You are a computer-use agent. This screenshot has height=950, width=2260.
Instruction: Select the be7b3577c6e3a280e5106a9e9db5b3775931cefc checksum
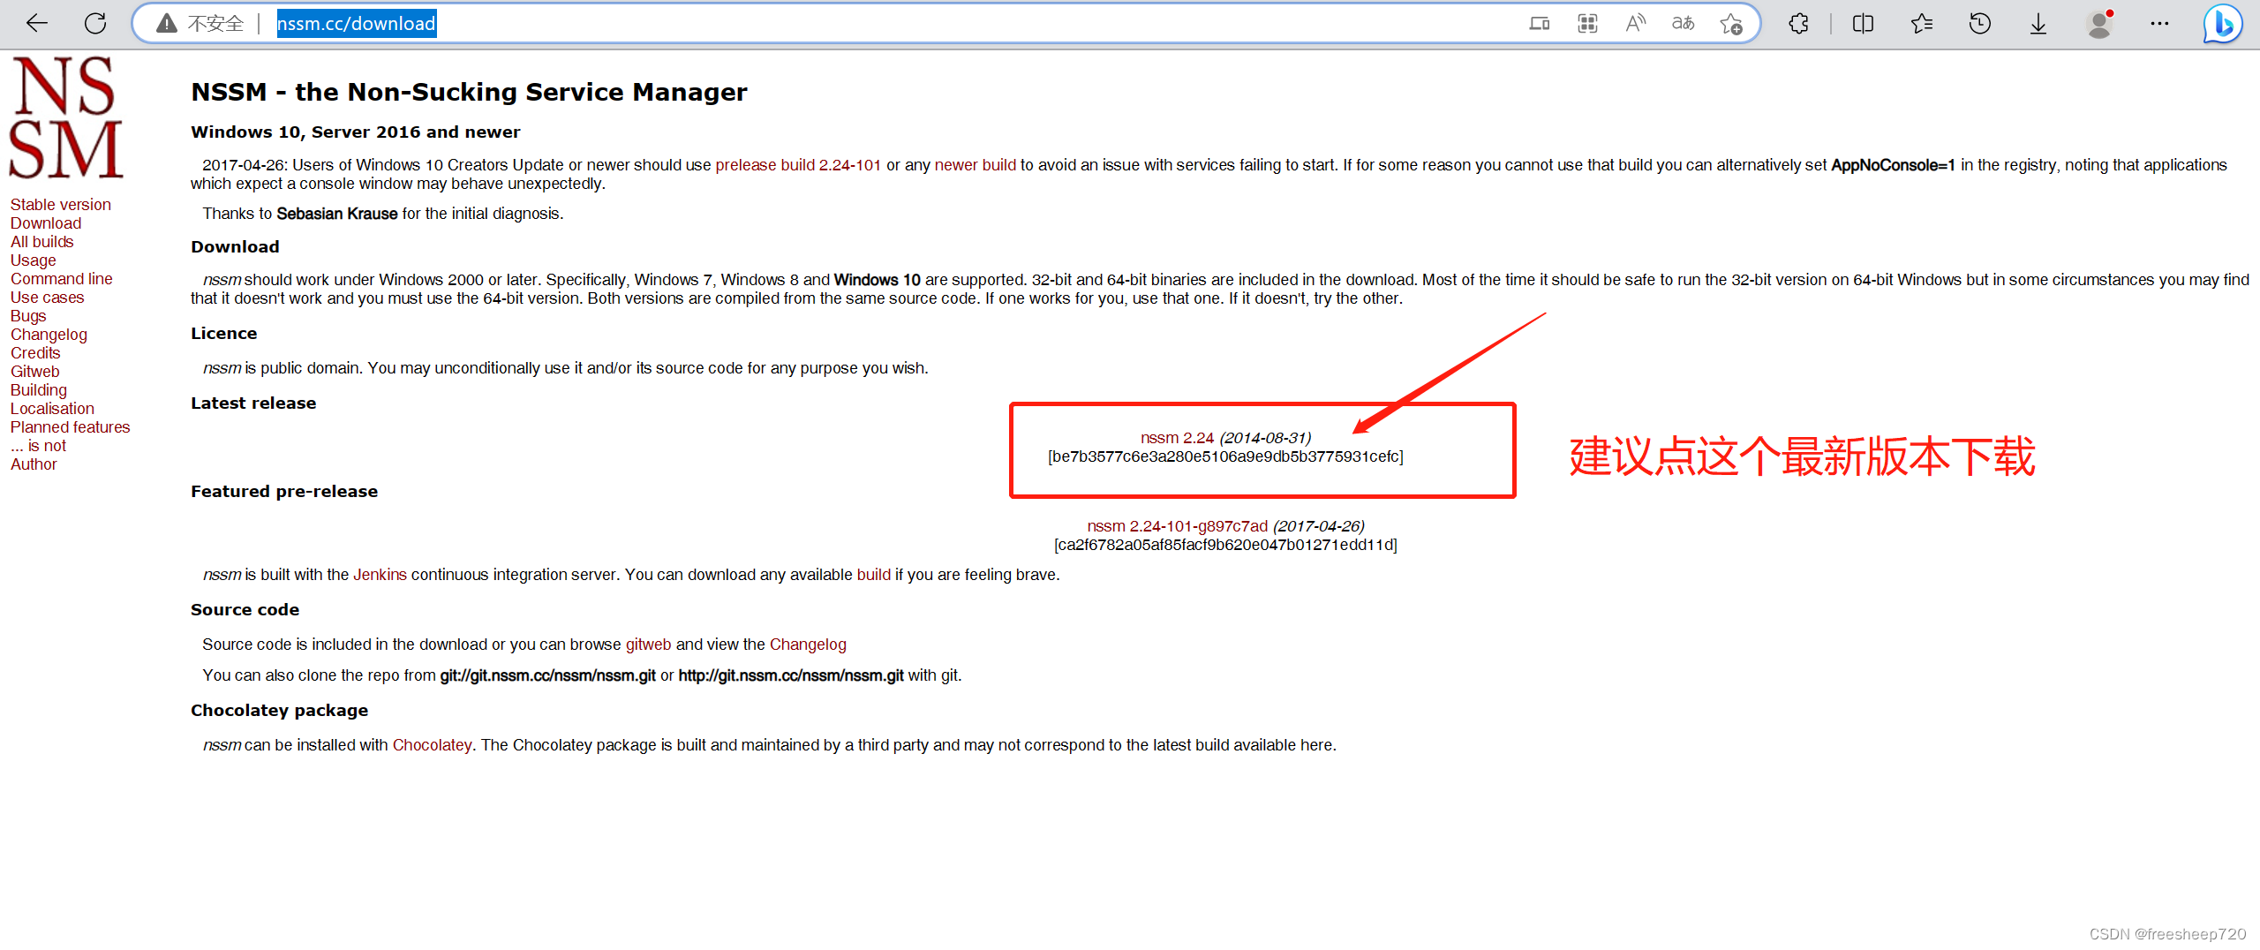[x=1225, y=456]
